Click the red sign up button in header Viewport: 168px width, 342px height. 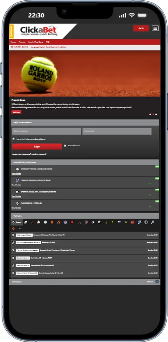[x=141, y=28]
